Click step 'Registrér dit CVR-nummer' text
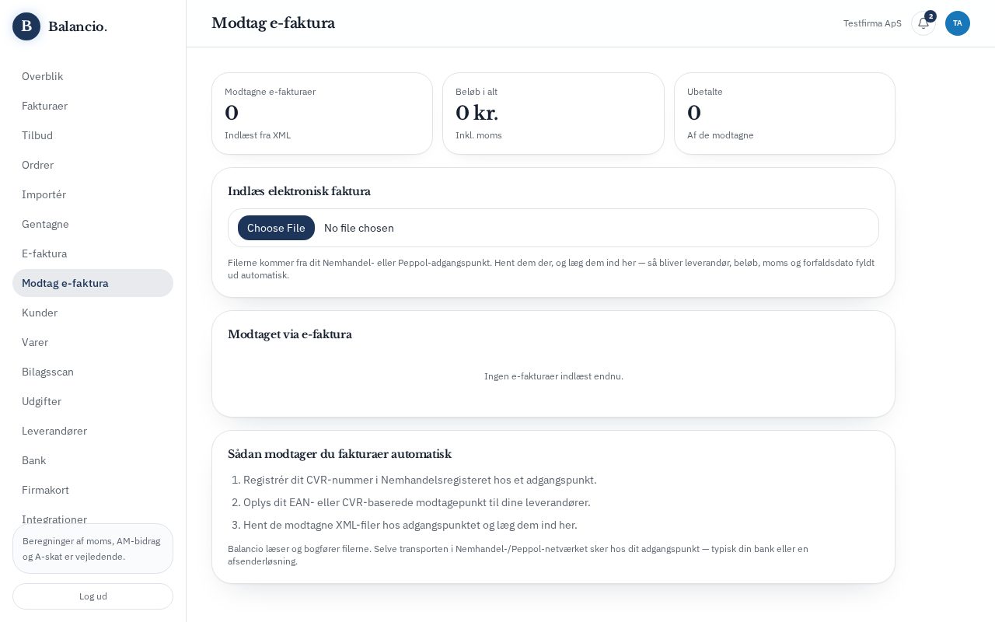 [420, 480]
